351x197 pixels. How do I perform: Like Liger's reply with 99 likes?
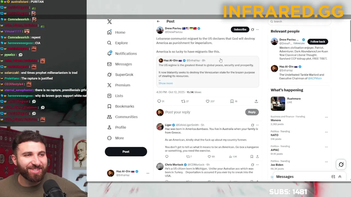209,157
